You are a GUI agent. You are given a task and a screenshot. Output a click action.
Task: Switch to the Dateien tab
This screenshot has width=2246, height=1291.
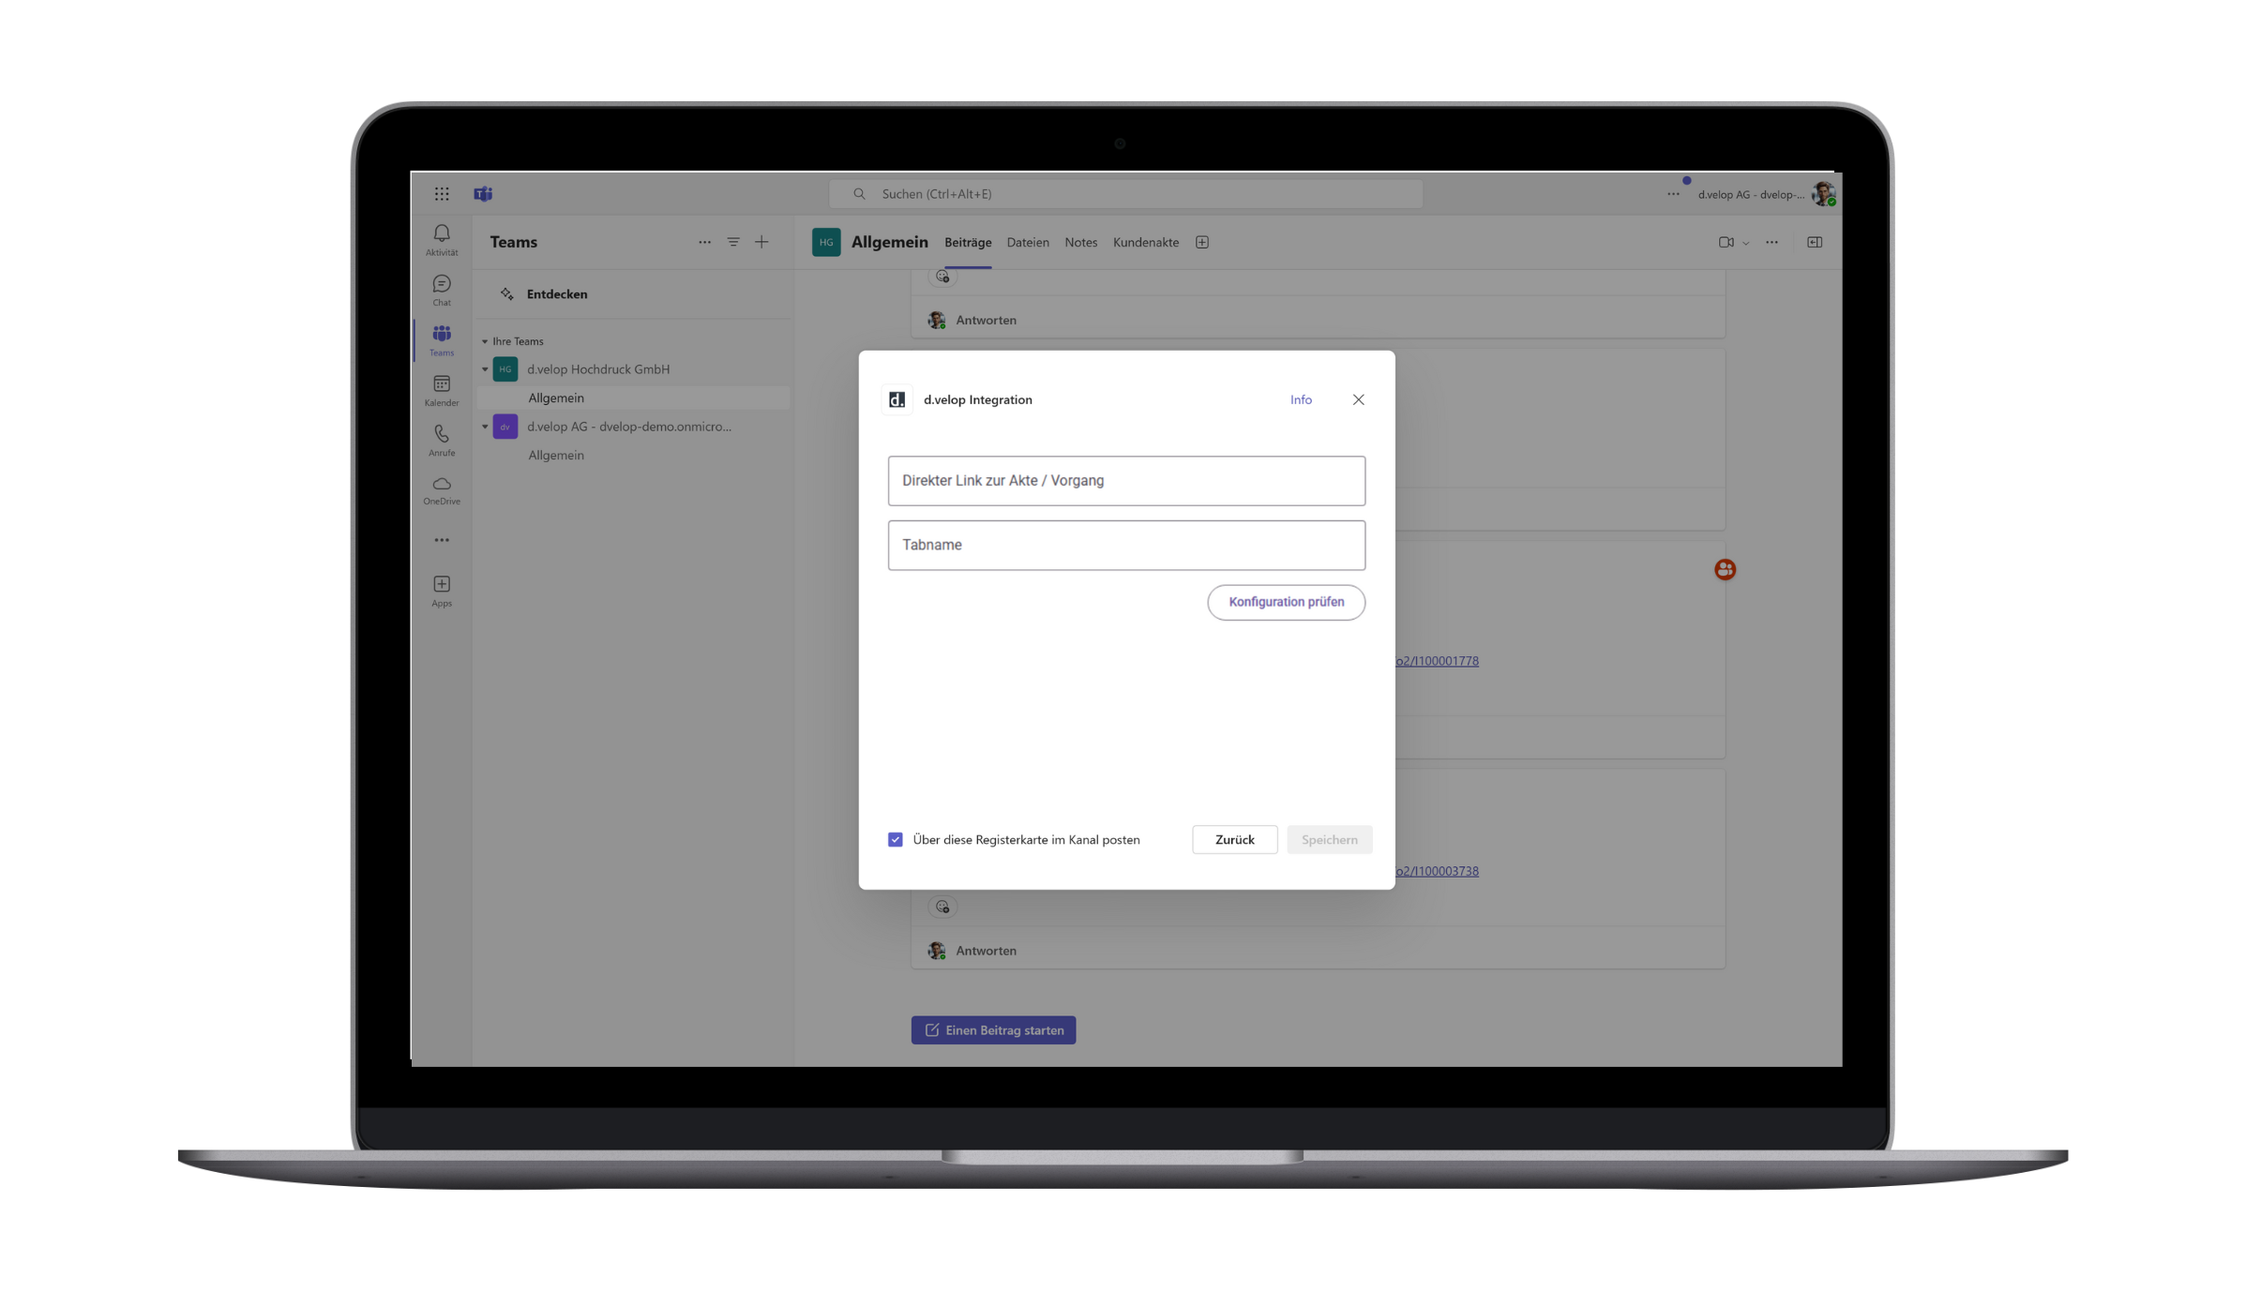click(x=1028, y=242)
